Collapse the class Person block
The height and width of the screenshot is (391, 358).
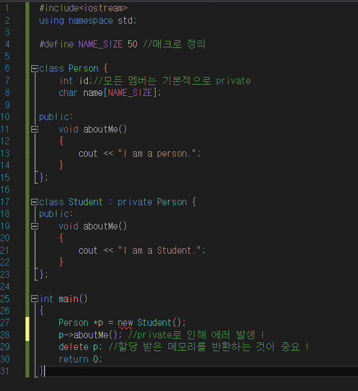pyautogui.click(x=34, y=68)
